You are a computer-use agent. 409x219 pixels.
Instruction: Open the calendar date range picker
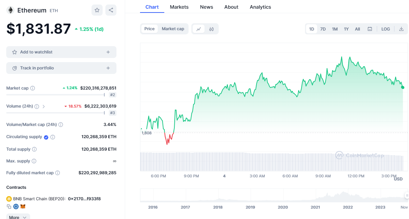[x=370, y=29]
